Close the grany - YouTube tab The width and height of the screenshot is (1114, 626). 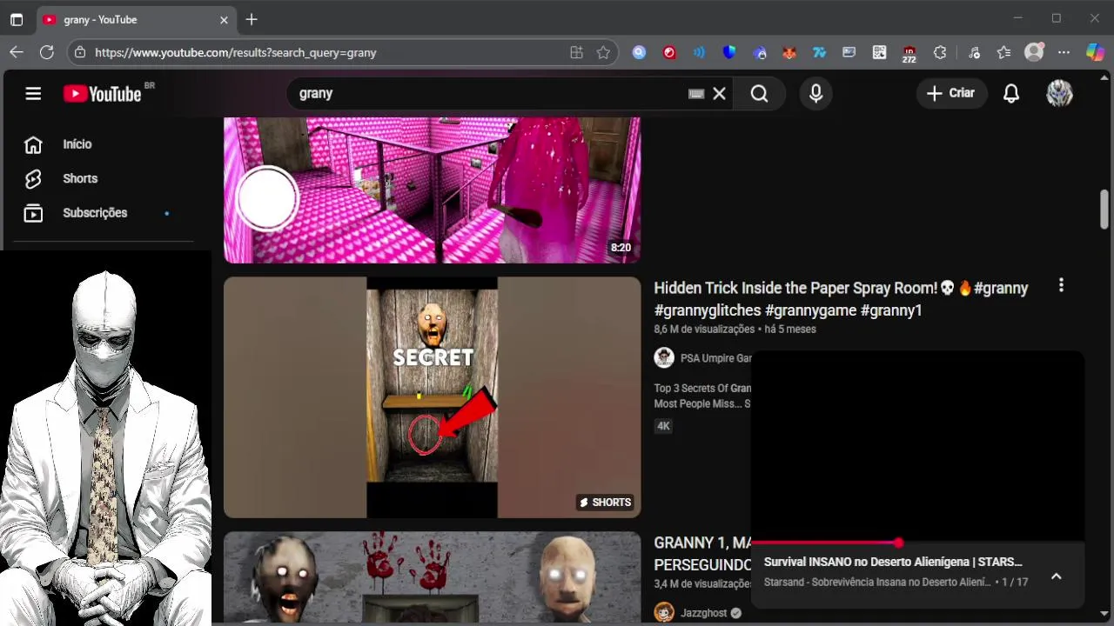coord(224,19)
